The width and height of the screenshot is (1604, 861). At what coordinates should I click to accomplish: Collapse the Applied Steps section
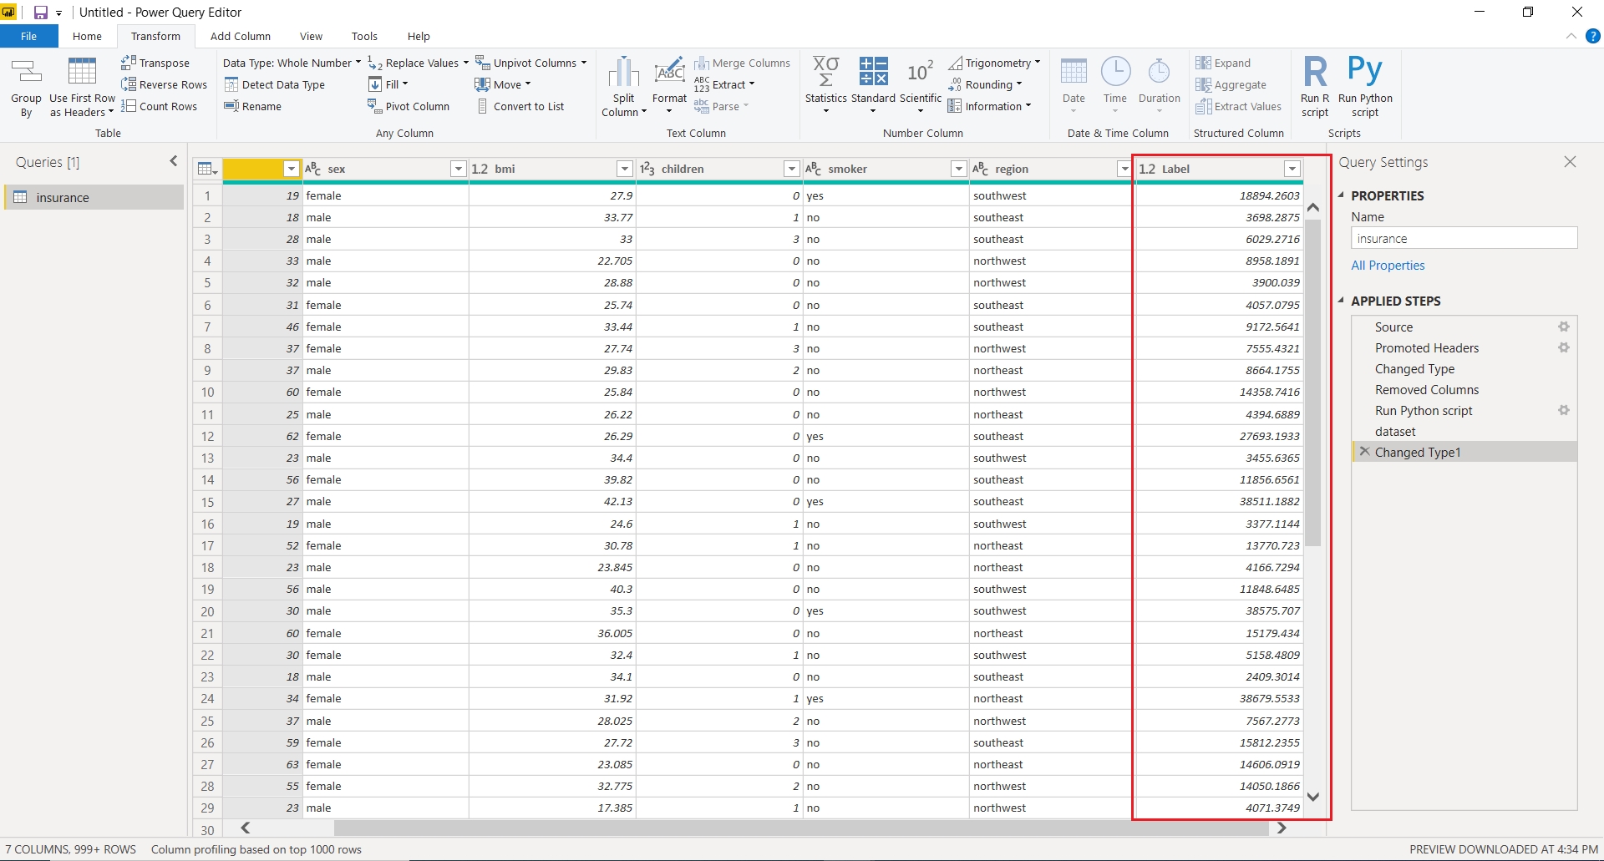[1342, 301]
